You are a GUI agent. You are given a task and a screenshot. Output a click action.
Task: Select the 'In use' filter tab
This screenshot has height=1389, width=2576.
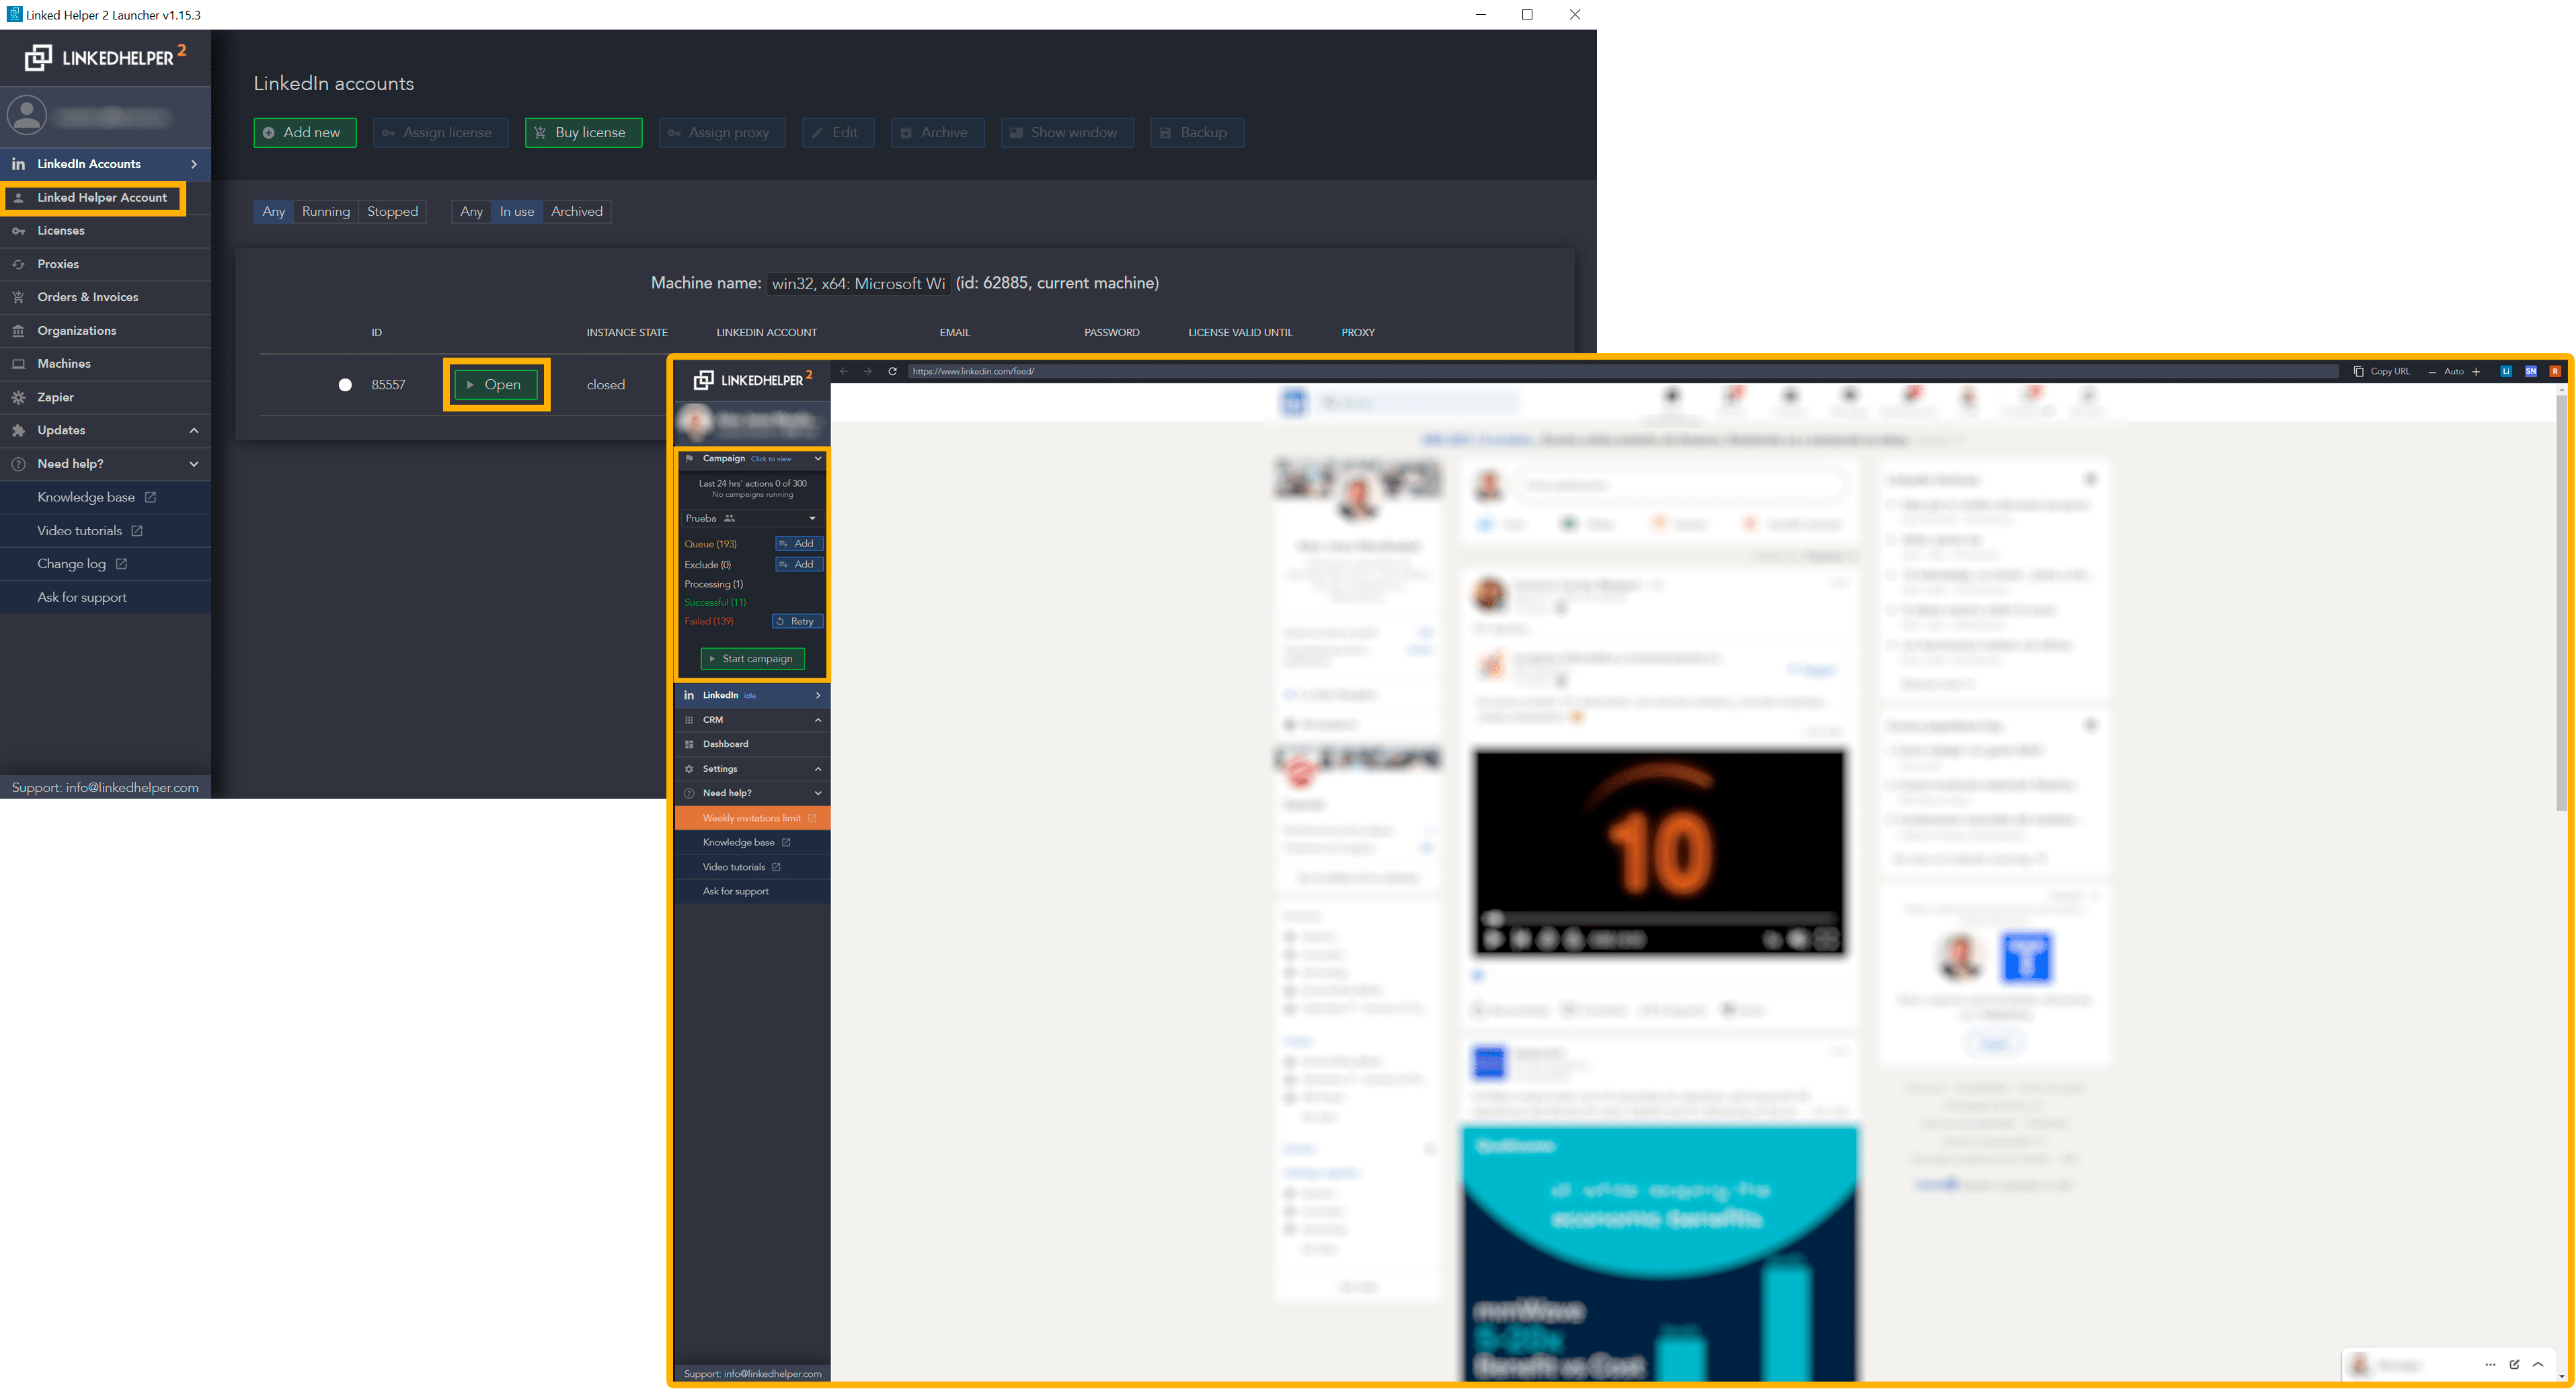point(516,210)
